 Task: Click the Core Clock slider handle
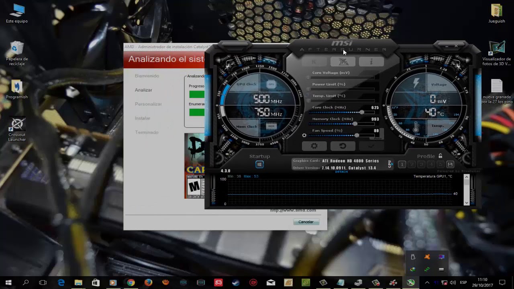tap(362, 112)
